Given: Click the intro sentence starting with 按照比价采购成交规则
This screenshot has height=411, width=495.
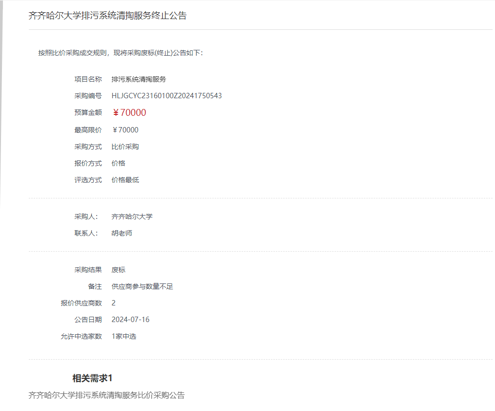Looking at the screenshot, I should (x=121, y=53).
